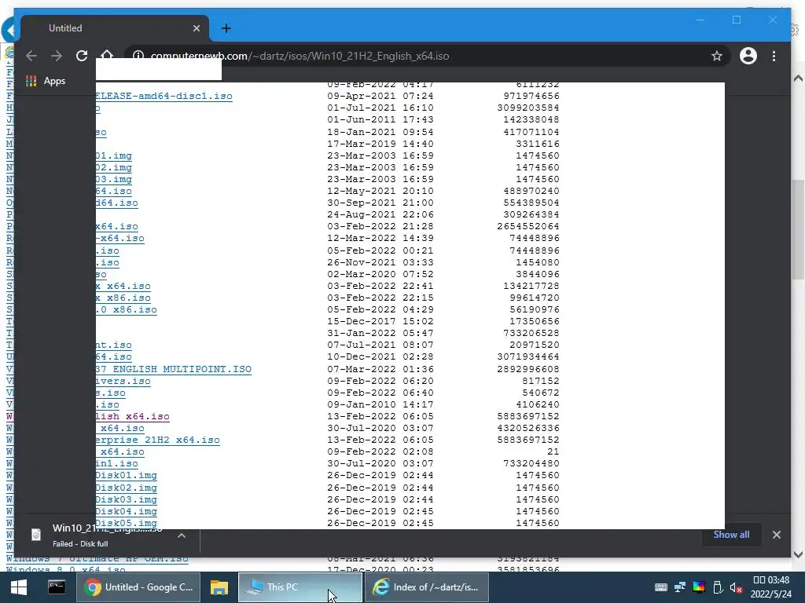Open the Chrome three-dot menu

pos(774,56)
